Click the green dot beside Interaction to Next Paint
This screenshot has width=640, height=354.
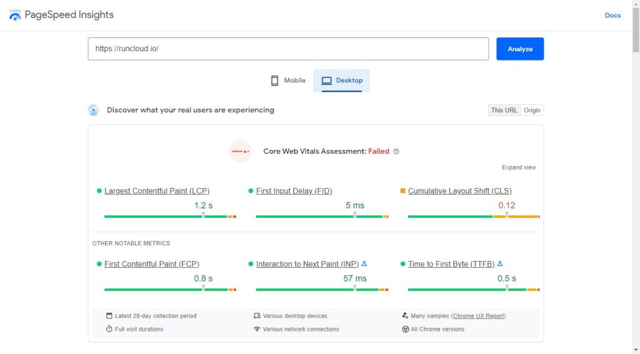(x=251, y=264)
